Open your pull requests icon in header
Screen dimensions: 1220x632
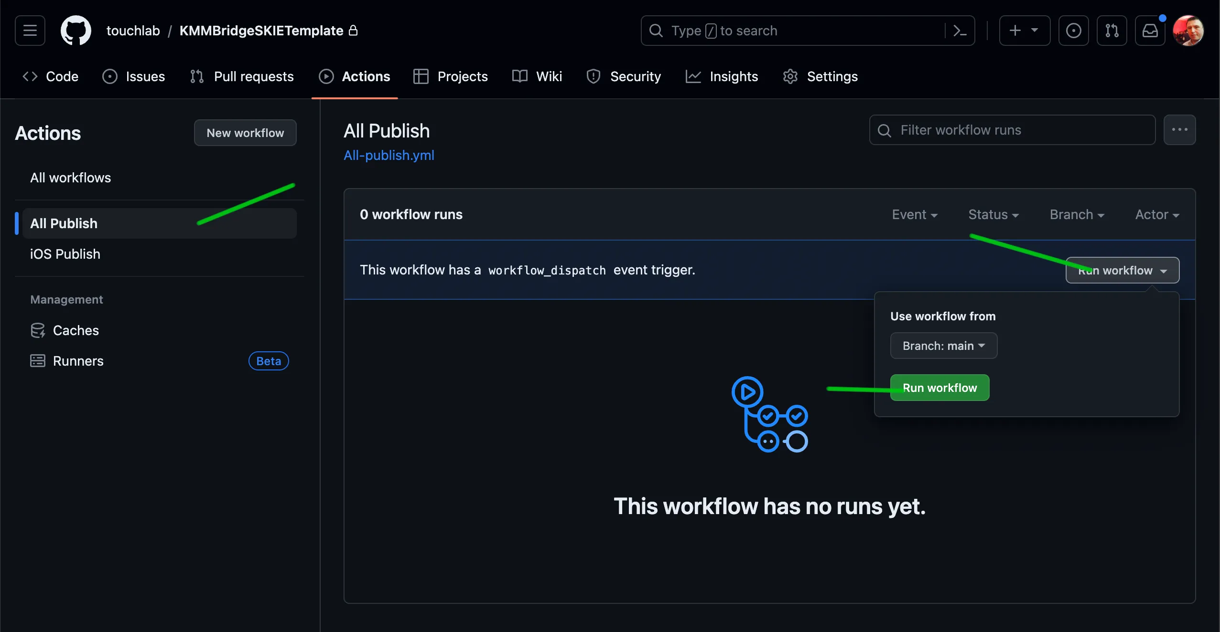(x=1112, y=31)
